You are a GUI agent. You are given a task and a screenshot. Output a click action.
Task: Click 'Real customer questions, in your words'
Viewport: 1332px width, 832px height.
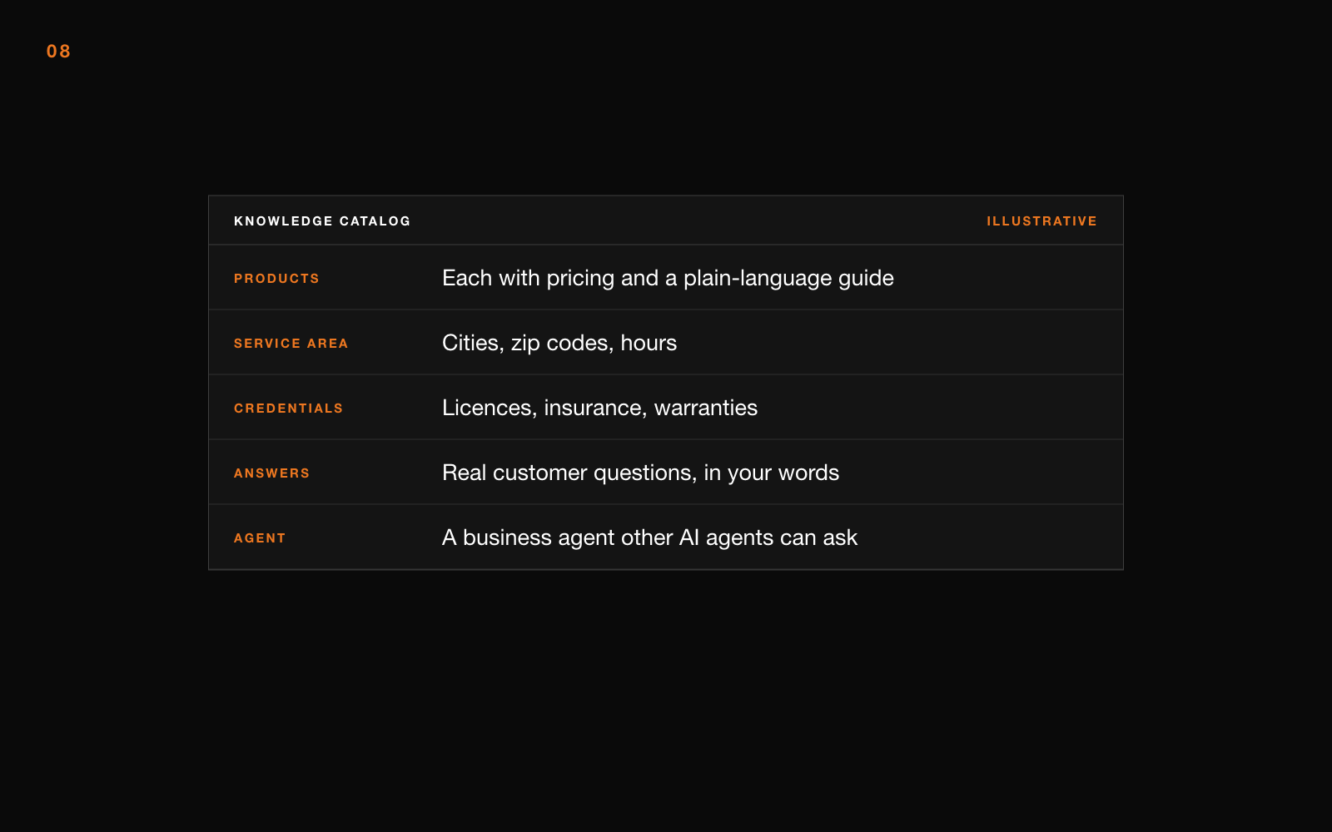(x=640, y=473)
